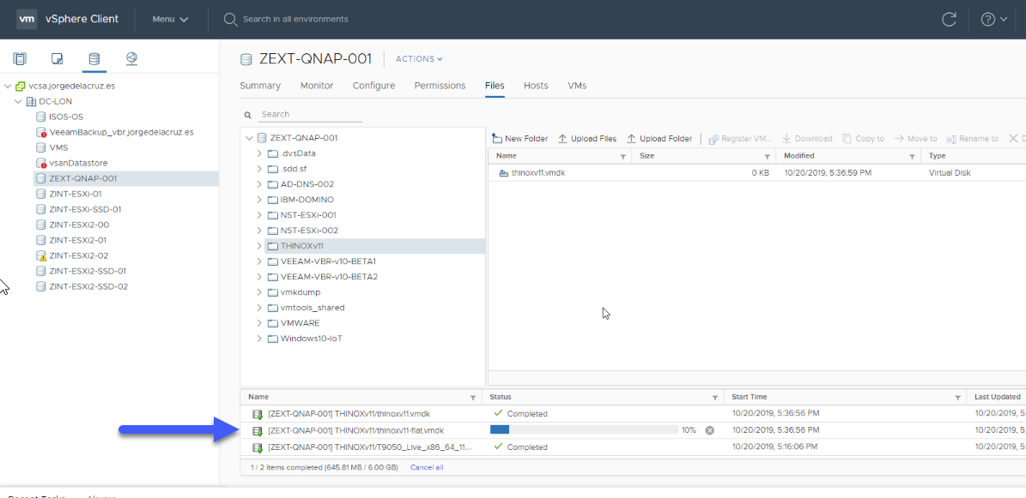Collapse the vcsa.jorgedelacruz.es tree node
1026x498 pixels.
tap(8, 86)
